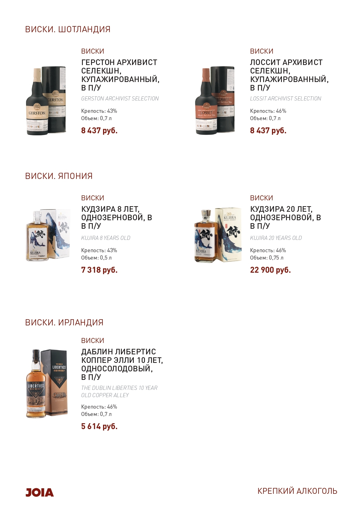Click the ВИСКИ. ЯПОНИЯ section heading
This screenshot has width=363, height=514.
(x=59, y=176)
